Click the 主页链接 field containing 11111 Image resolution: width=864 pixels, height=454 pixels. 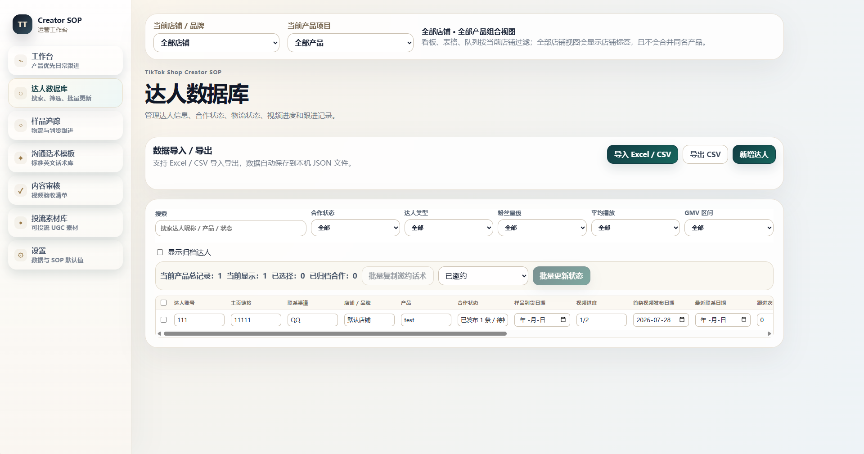click(x=256, y=320)
